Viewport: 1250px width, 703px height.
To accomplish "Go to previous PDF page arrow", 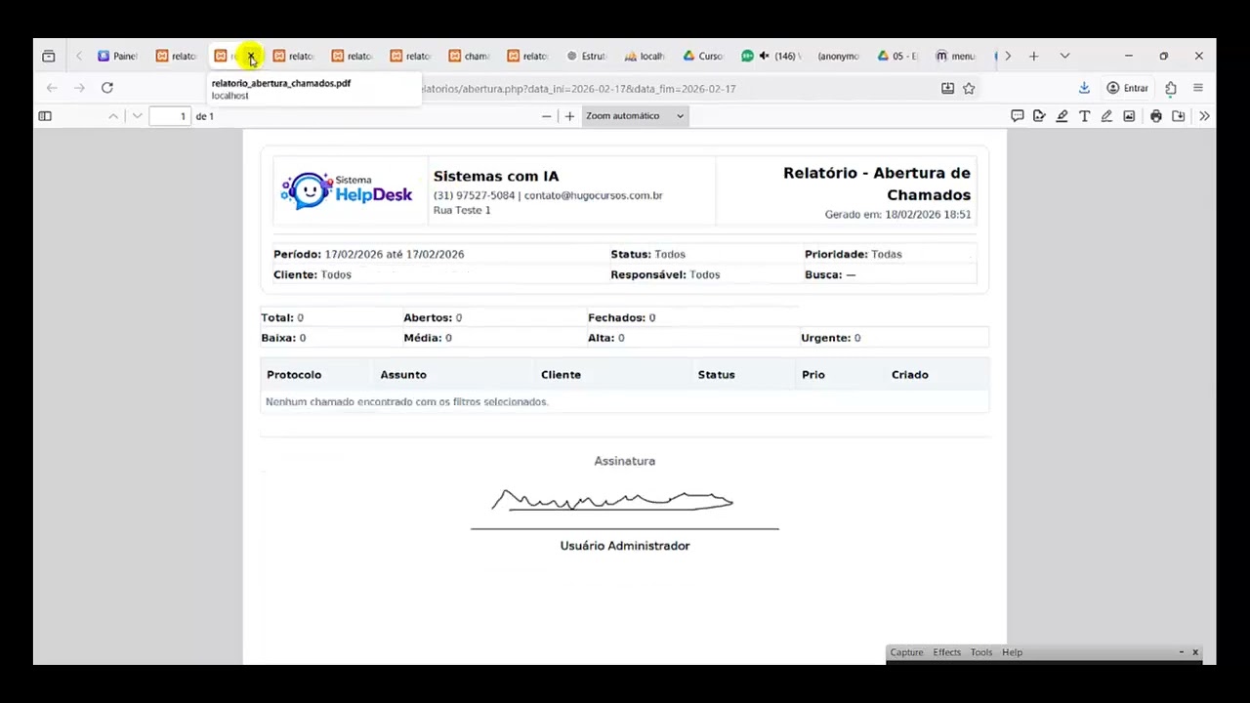I will coord(113,116).
